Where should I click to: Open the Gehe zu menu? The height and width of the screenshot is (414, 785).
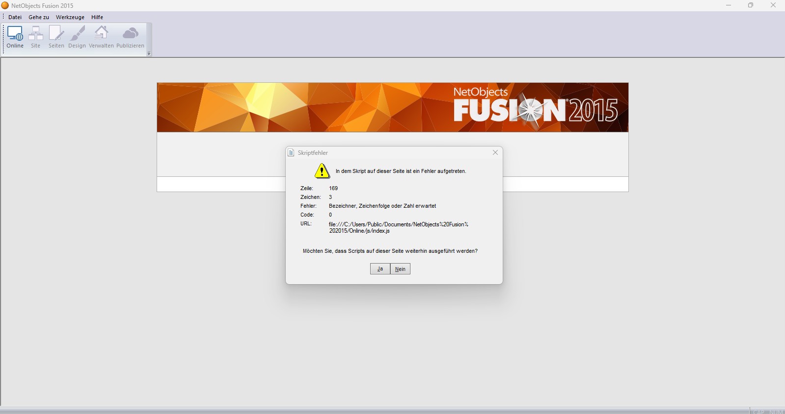(x=39, y=17)
